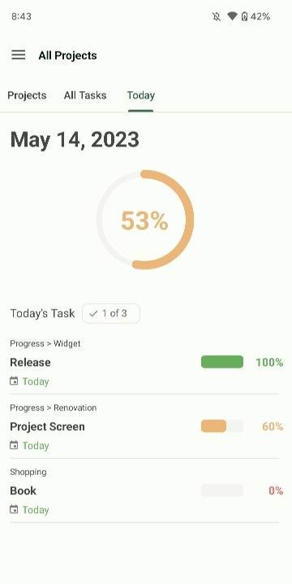Click the calendar icon under Project Screen
The height and width of the screenshot is (584, 292).
pyautogui.click(x=14, y=445)
